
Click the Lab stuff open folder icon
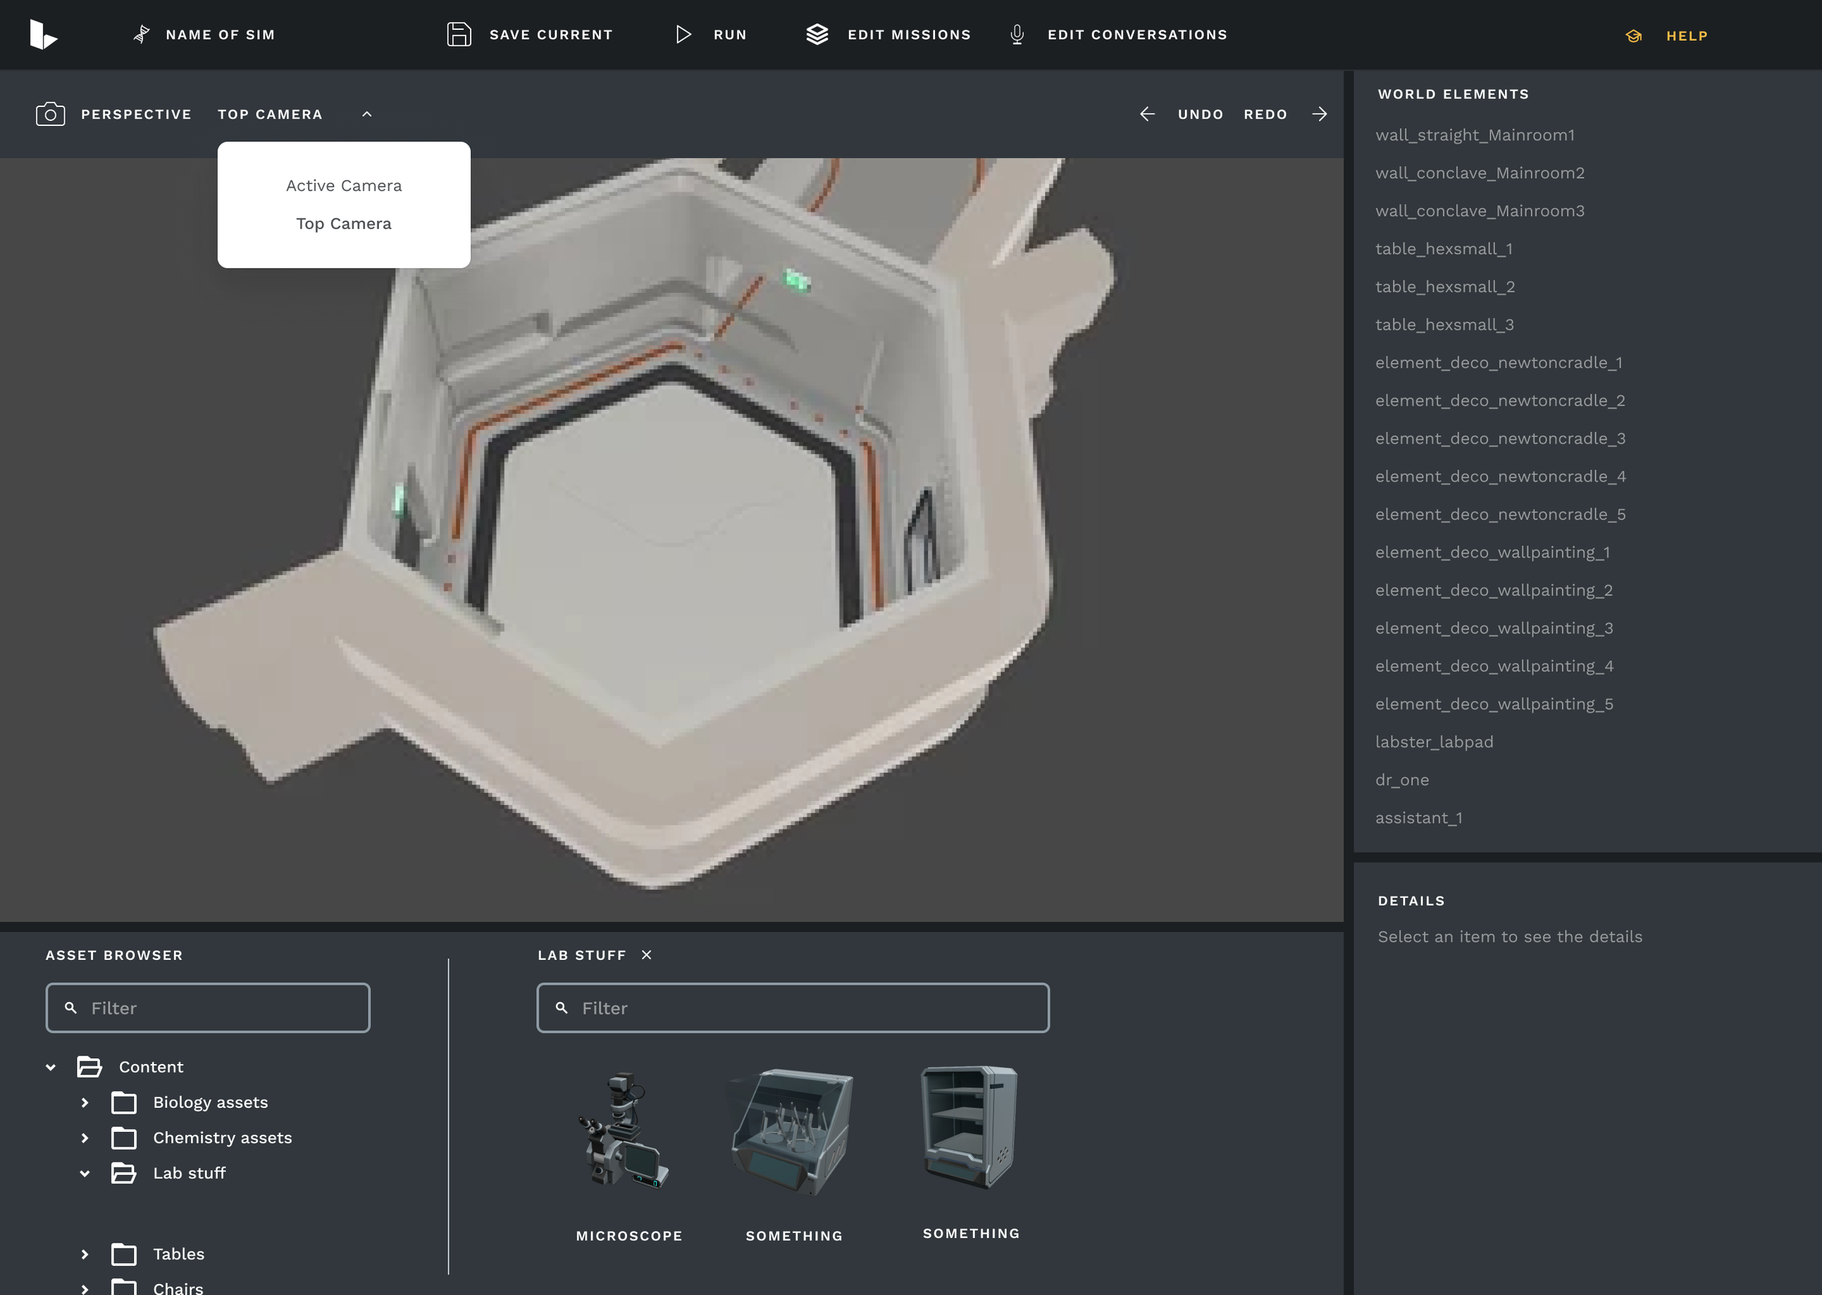(124, 1173)
